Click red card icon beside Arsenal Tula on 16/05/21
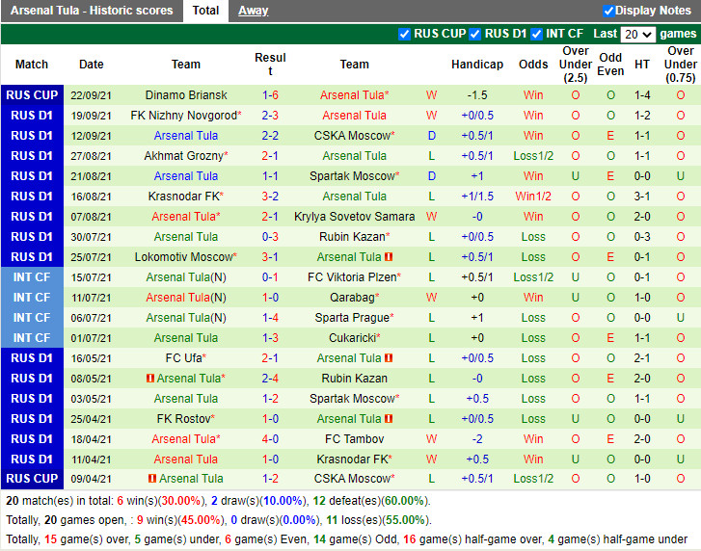Image resolution: width=701 pixels, height=551 pixels. click(x=389, y=357)
